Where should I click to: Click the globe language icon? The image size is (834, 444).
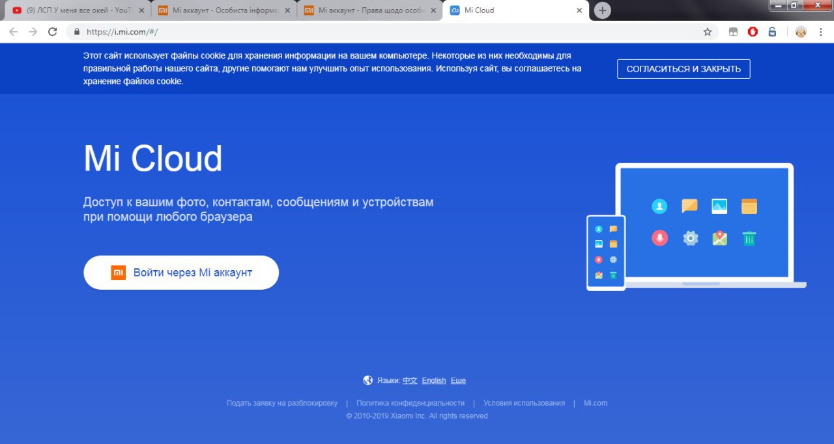pos(368,380)
